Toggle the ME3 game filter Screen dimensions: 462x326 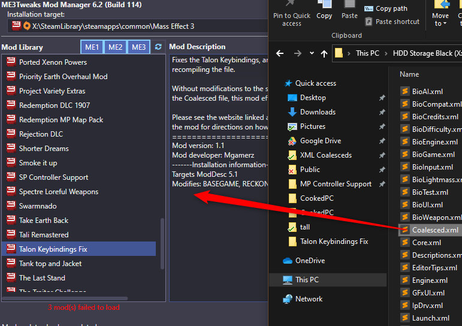(138, 47)
